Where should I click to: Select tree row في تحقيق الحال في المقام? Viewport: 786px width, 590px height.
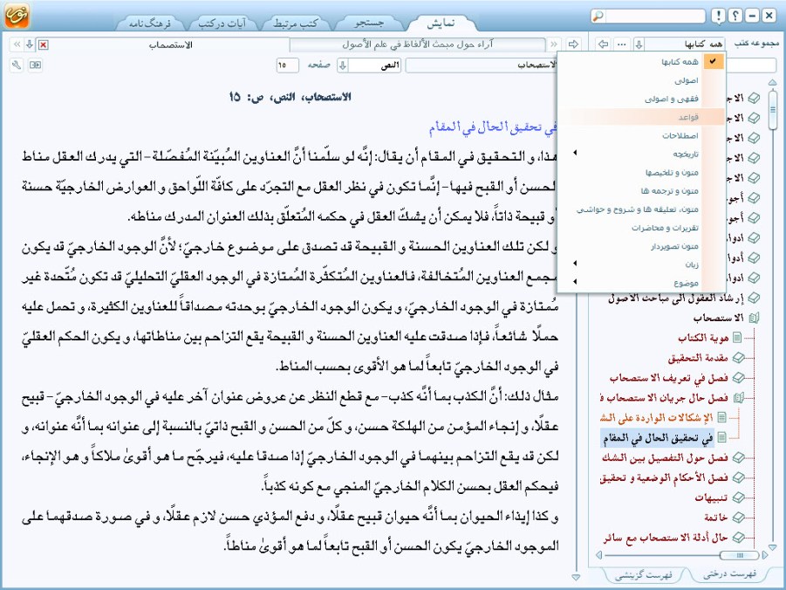point(657,437)
